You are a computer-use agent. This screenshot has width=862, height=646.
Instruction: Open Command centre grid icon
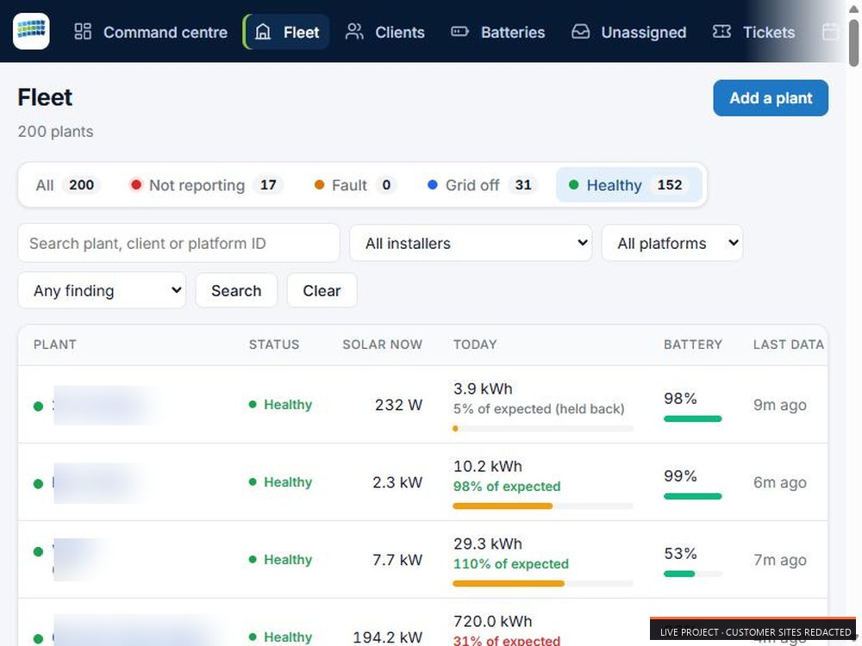click(x=83, y=31)
